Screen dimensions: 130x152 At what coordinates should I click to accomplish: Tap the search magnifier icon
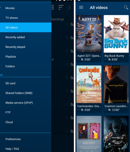[126, 8]
